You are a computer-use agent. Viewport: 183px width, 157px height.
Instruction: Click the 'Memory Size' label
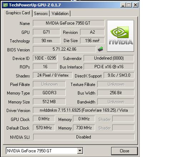coord(19,102)
